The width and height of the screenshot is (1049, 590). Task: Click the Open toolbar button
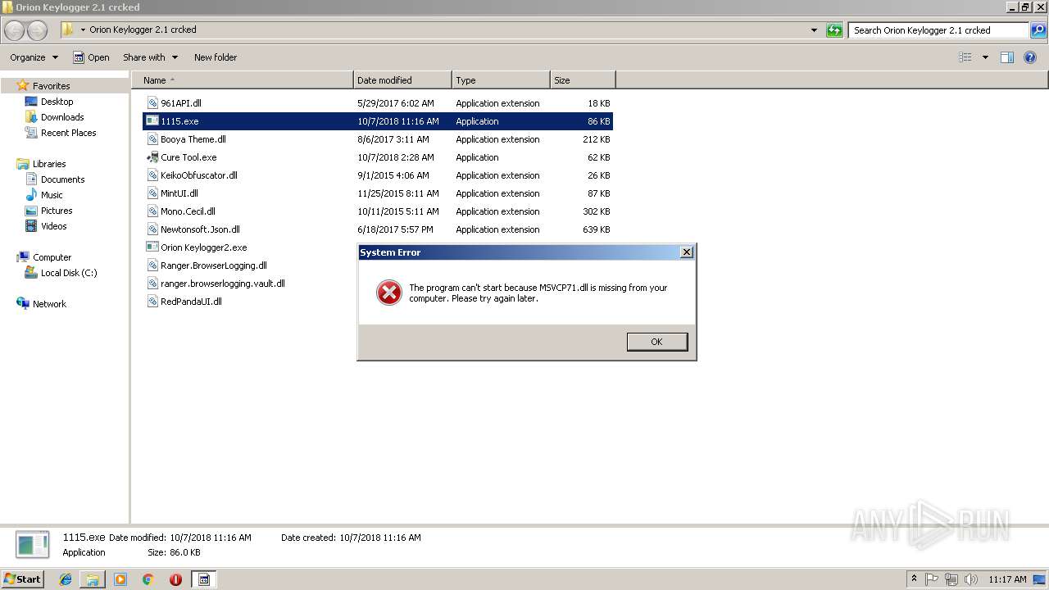[91, 57]
